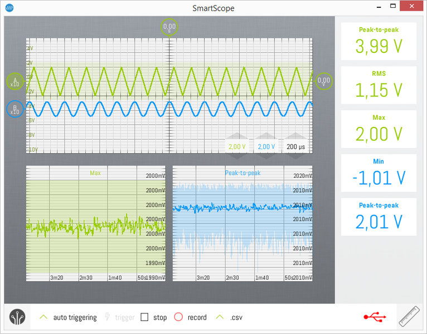427x334 pixels.
Task: Select the RMS 1,15 V measurement box
Action: pos(379,85)
